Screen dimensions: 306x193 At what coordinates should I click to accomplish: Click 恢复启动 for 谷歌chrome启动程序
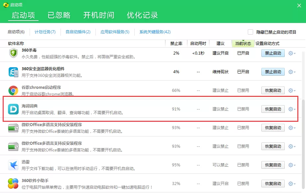click(x=273, y=91)
